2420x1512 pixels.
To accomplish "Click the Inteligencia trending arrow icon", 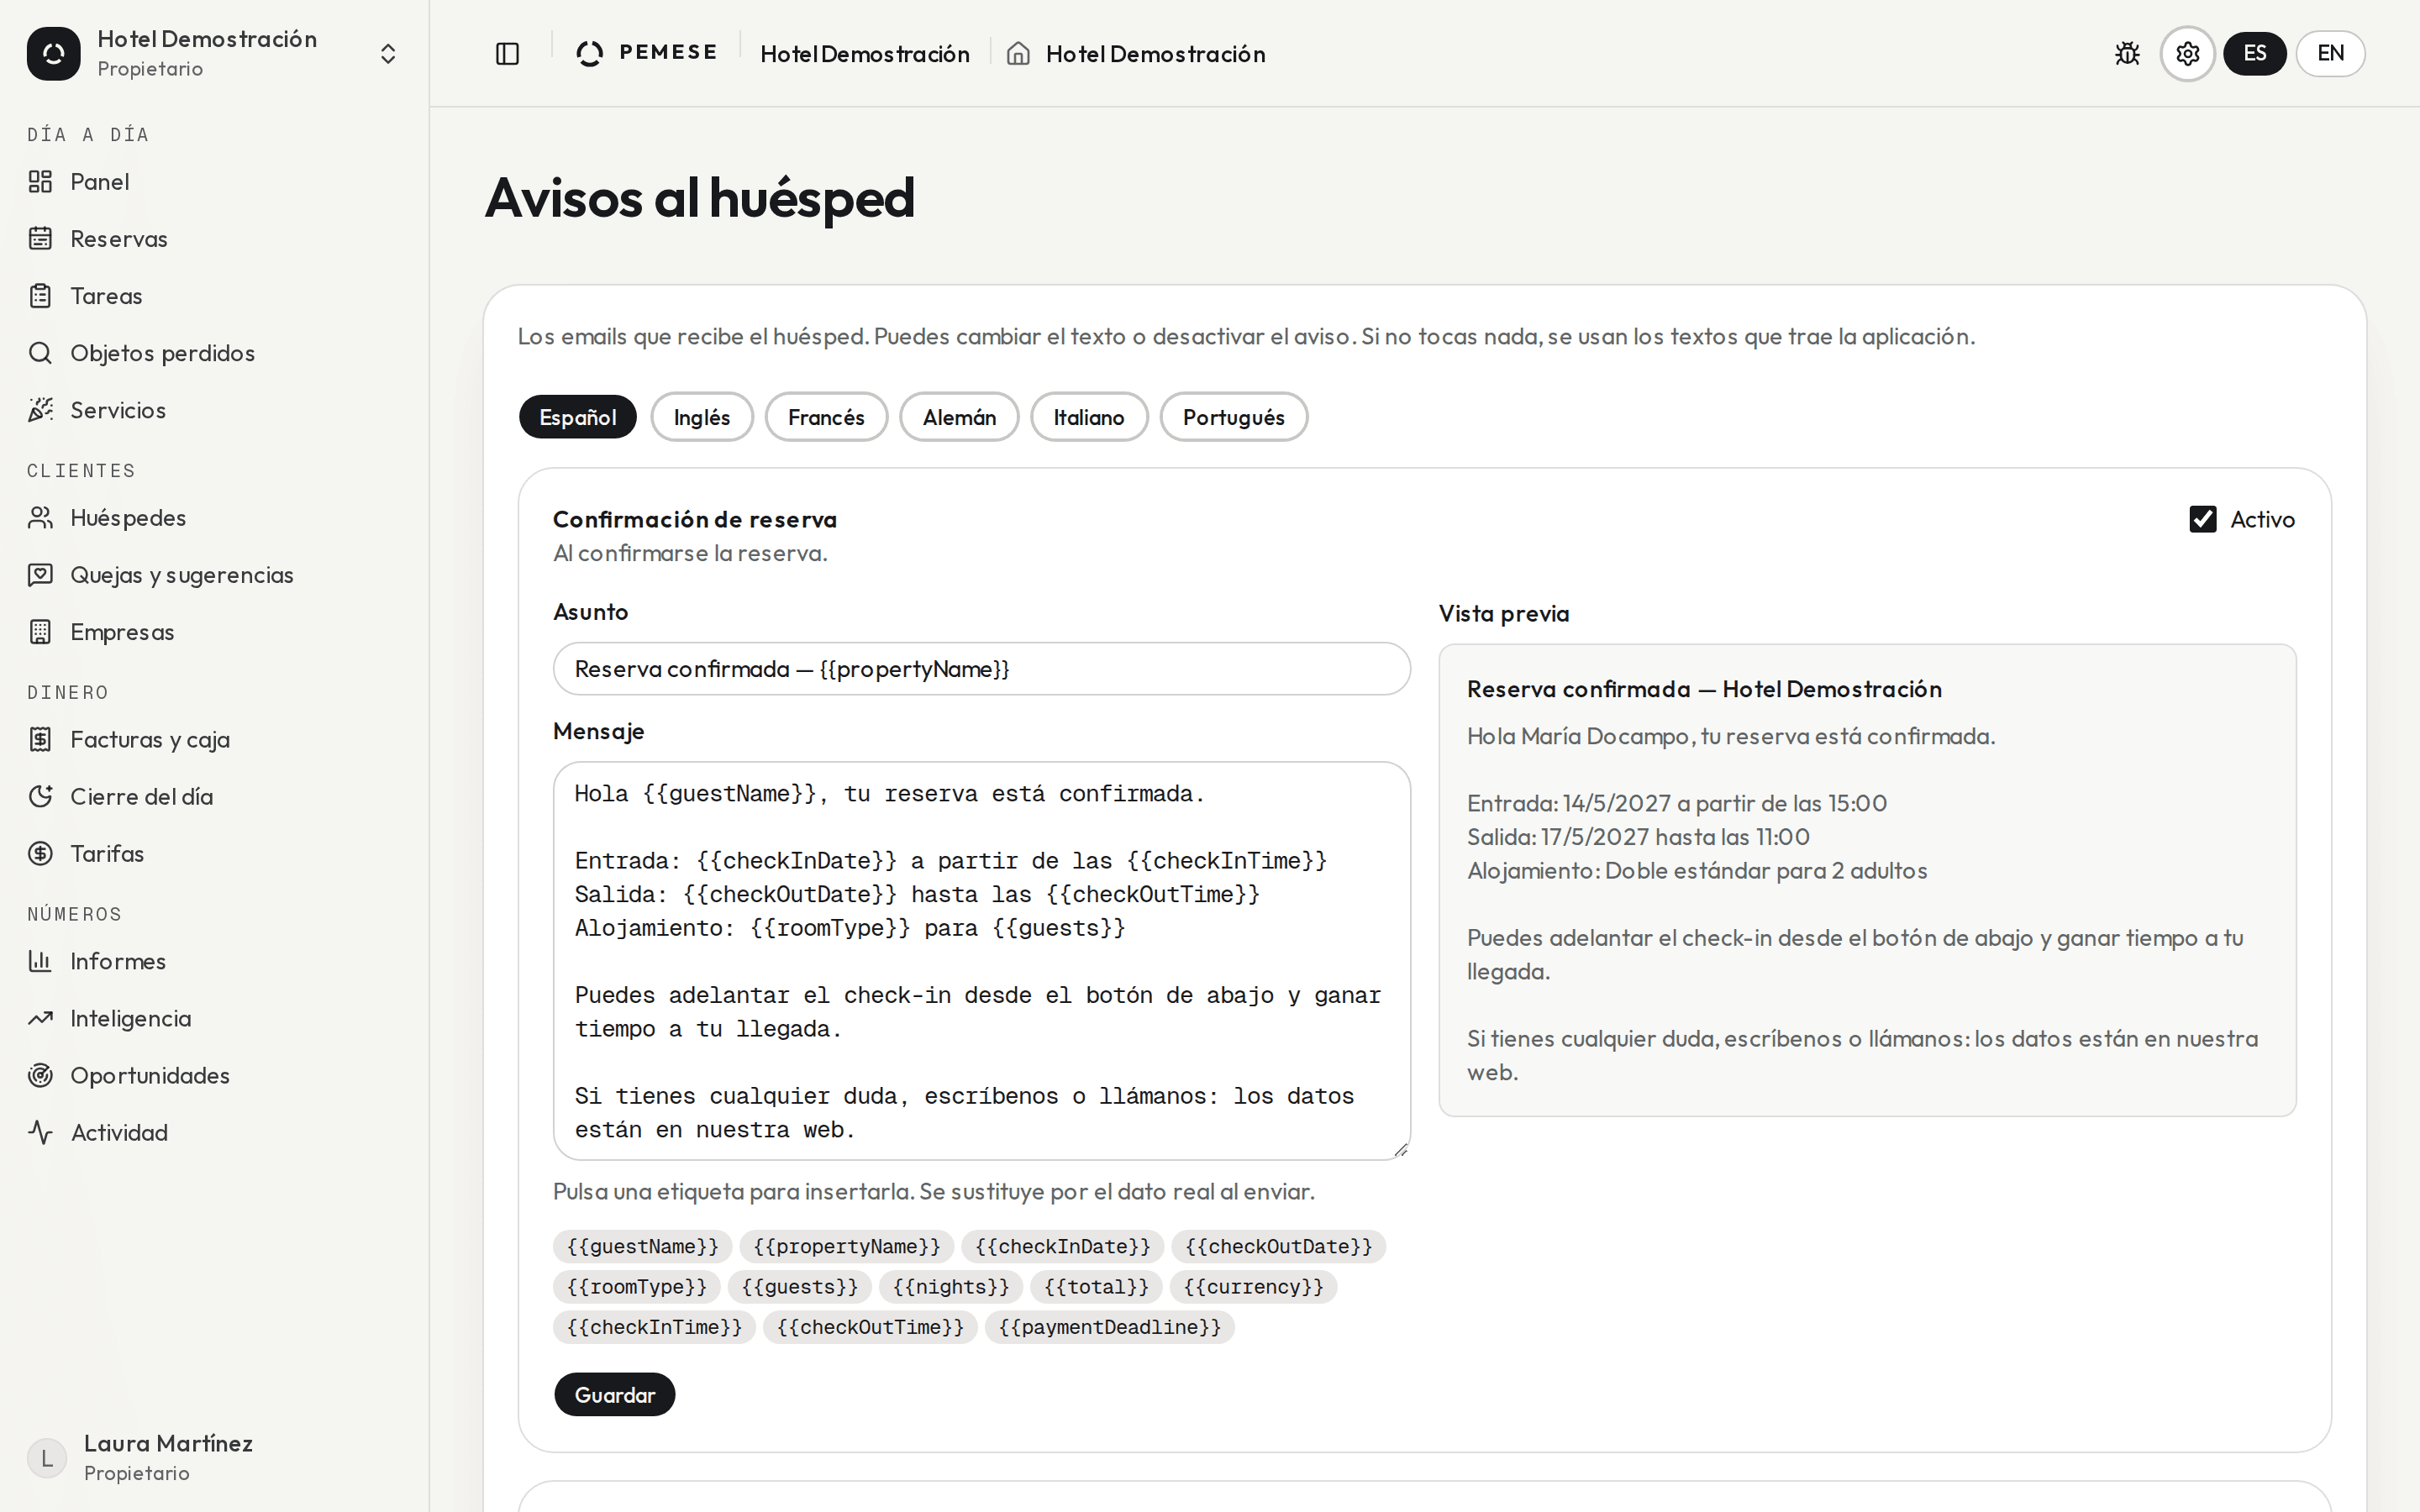I will (40, 1017).
